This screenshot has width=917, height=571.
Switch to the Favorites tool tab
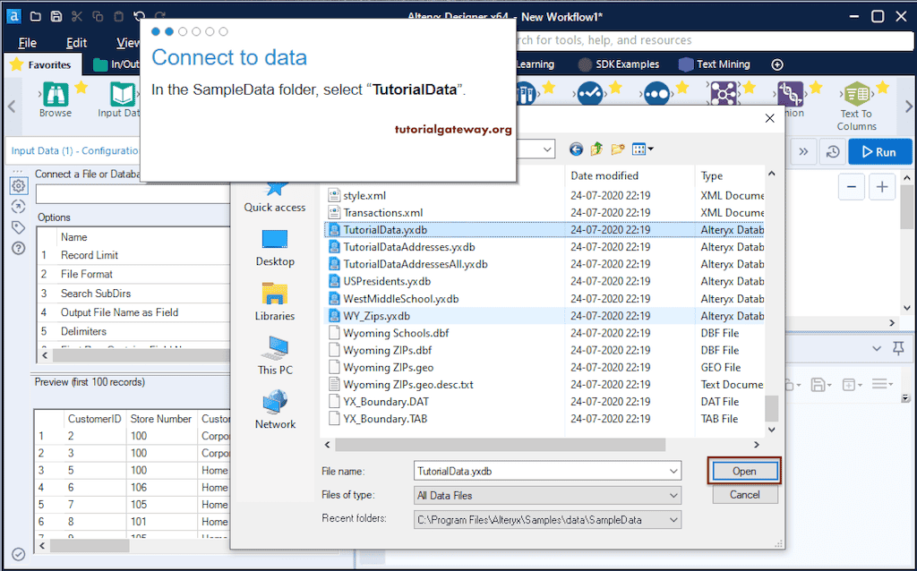pyautogui.click(x=41, y=64)
